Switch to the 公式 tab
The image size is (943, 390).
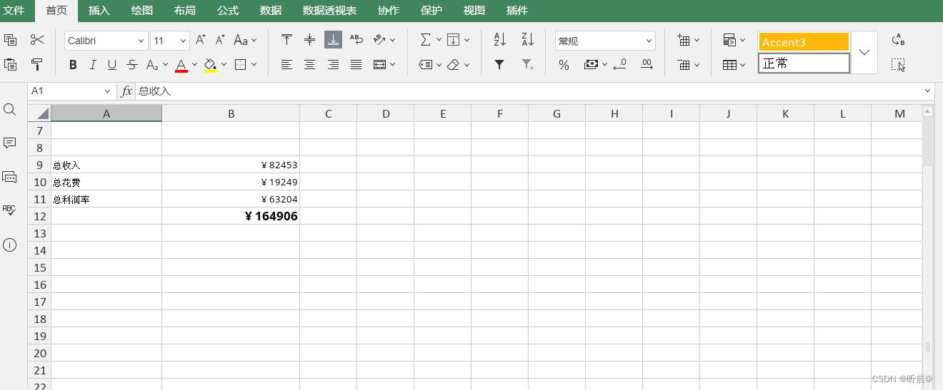[228, 11]
